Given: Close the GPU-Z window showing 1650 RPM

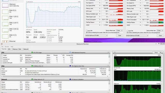Looking at the screenshot, I should [120, 36].
